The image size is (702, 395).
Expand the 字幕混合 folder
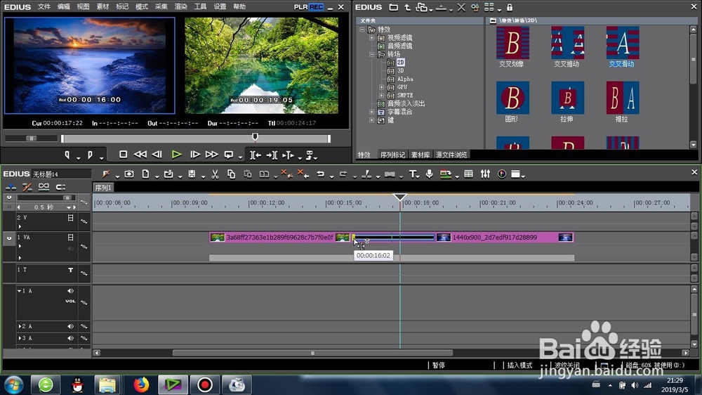pos(371,112)
